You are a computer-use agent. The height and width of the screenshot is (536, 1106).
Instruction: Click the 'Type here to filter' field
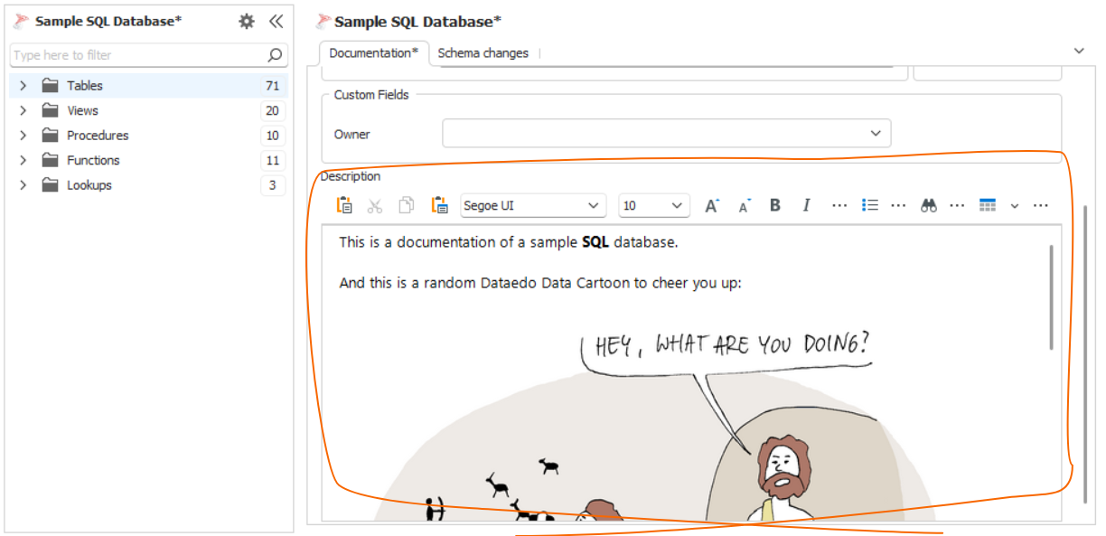(136, 55)
